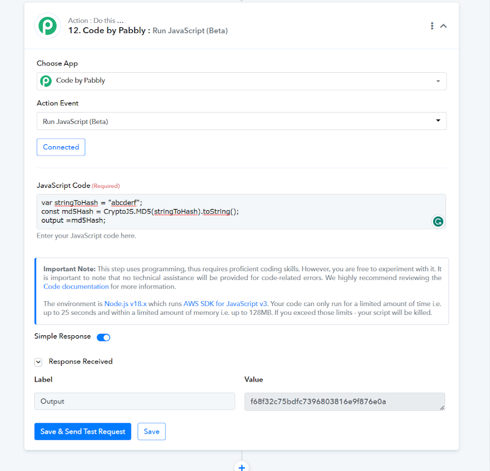Open AWS SDK for JavaScript v3 link
490x471 pixels.
(225, 304)
